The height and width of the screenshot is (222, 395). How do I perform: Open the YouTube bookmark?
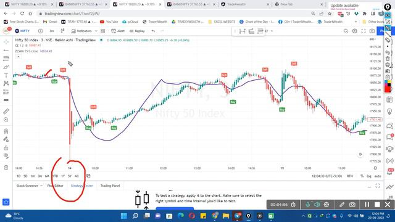click(109, 22)
